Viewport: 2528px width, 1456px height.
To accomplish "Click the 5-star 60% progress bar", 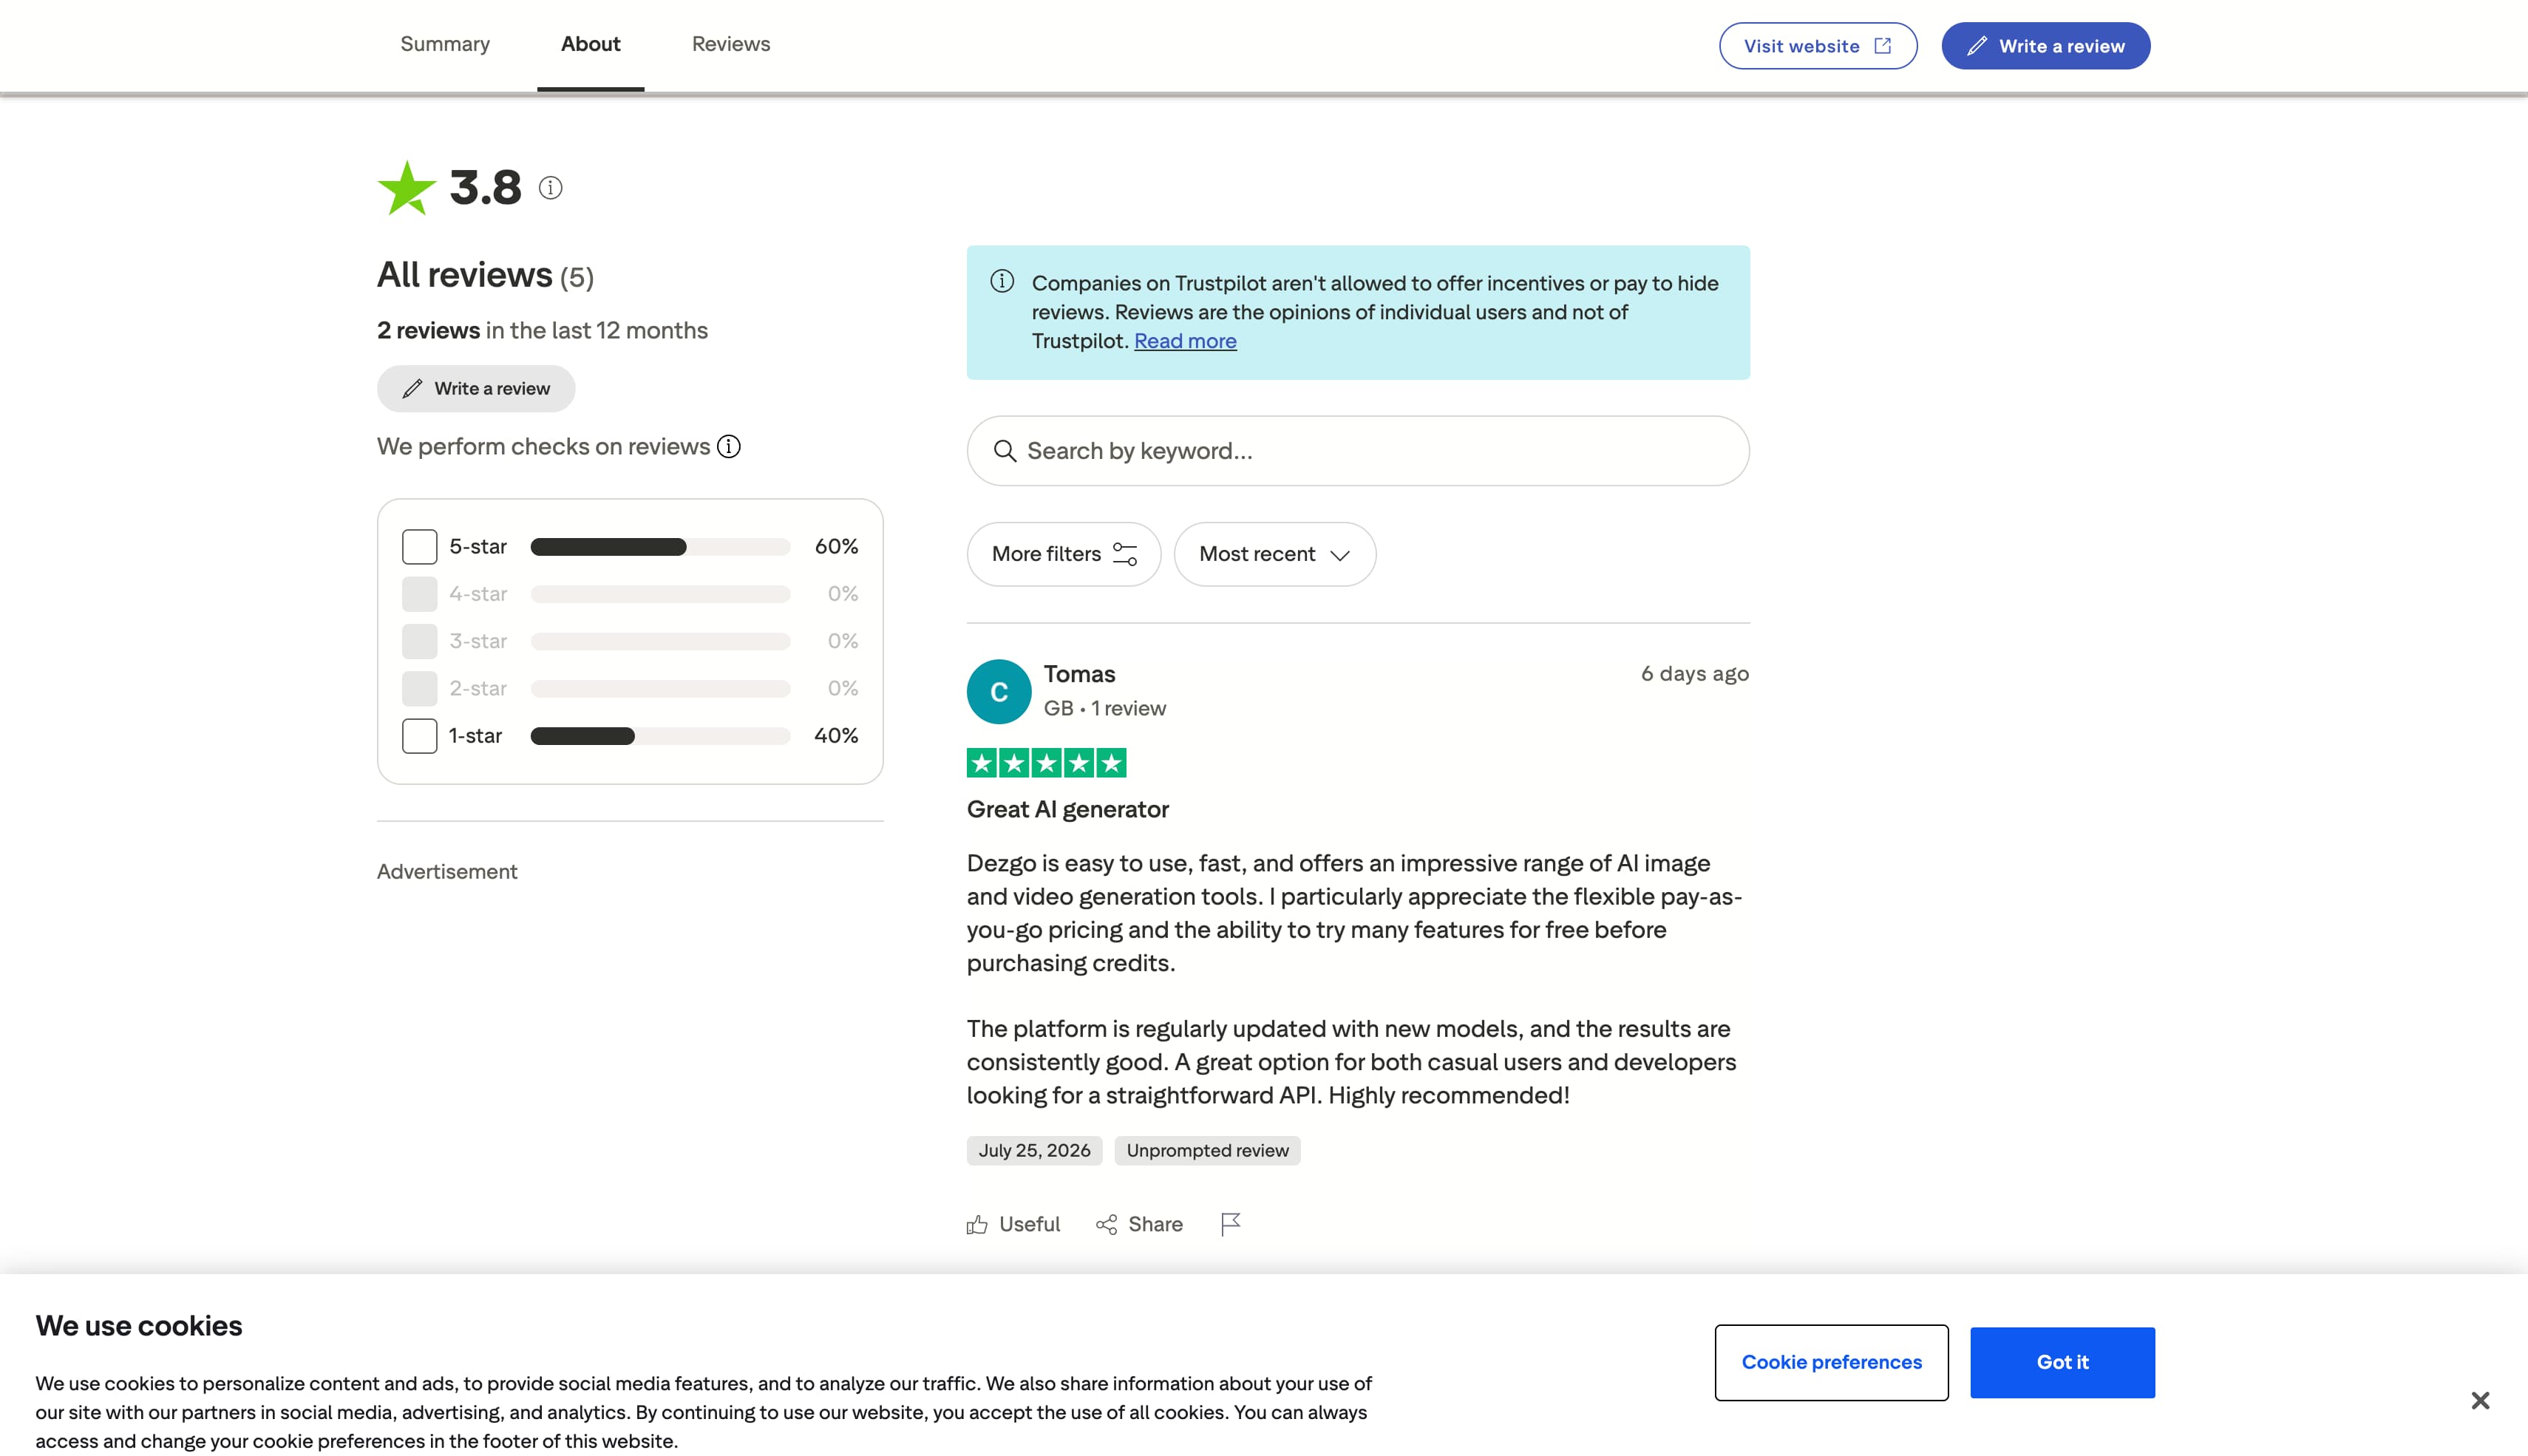I will 660,547.
